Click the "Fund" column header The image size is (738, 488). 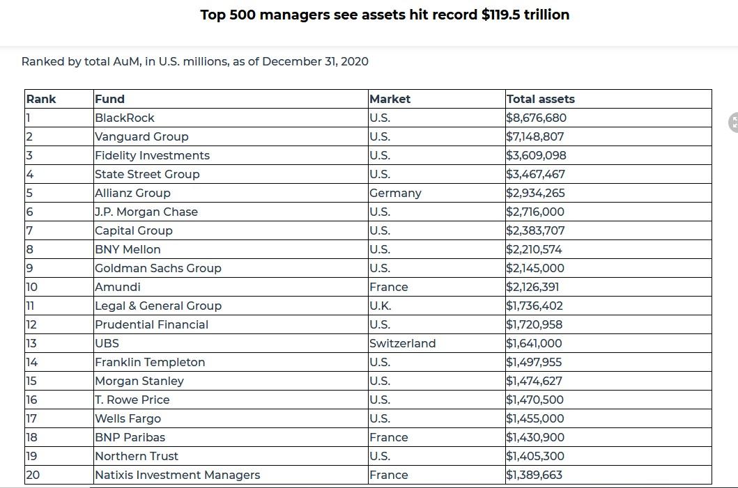110,99
